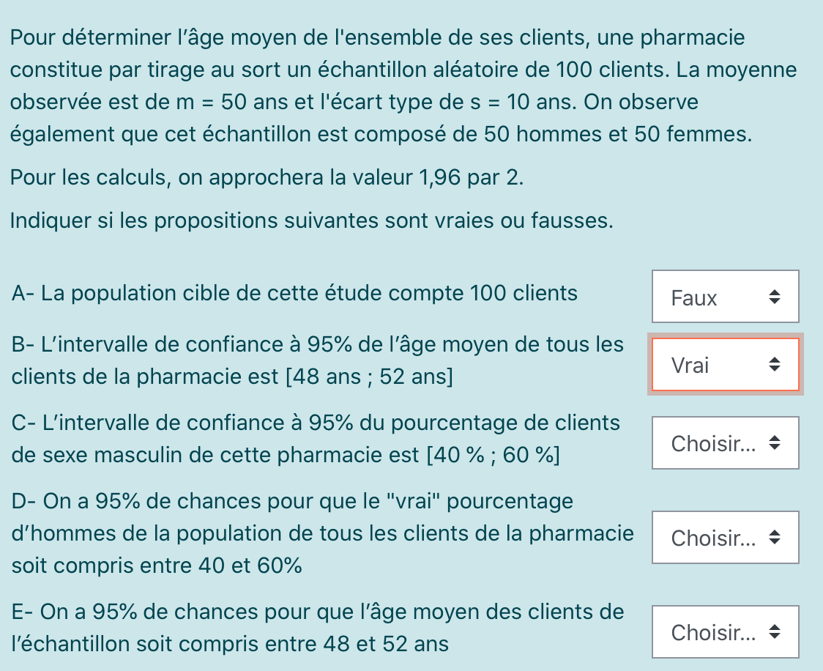The image size is (823, 671).
Task: Click proposition A text about population cible
Action: pyautogui.click(x=294, y=294)
